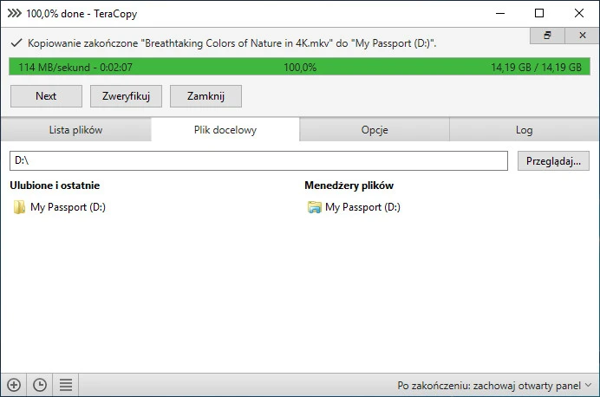
Task: Click the list menu icon in bottom bar
Action: coord(66,385)
